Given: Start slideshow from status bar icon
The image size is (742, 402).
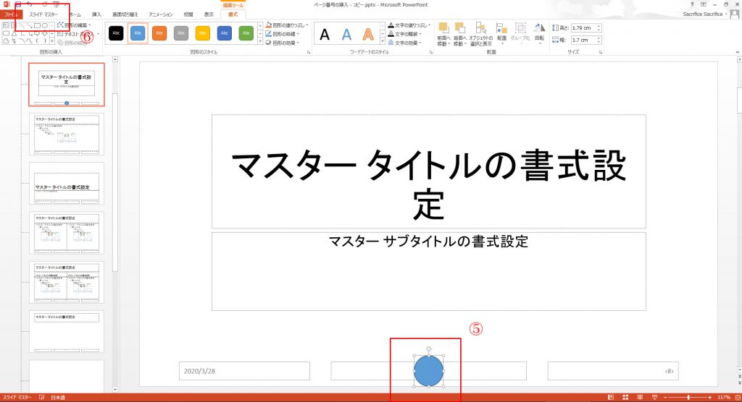Looking at the screenshot, I should click(x=654, y=397).
